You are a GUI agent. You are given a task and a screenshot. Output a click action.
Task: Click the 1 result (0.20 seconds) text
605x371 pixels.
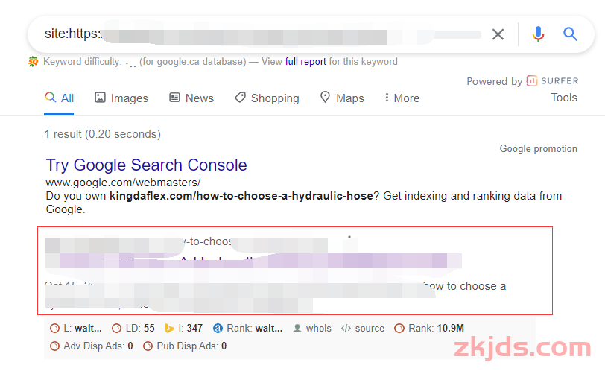pos(103,134)
